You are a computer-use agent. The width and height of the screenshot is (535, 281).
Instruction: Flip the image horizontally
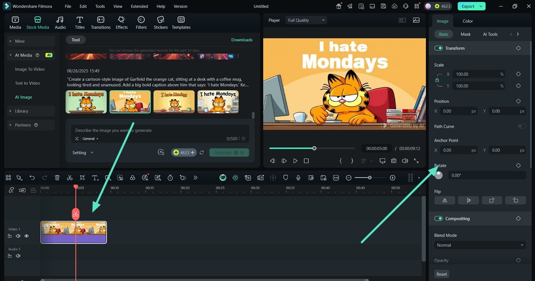(444, 200)
